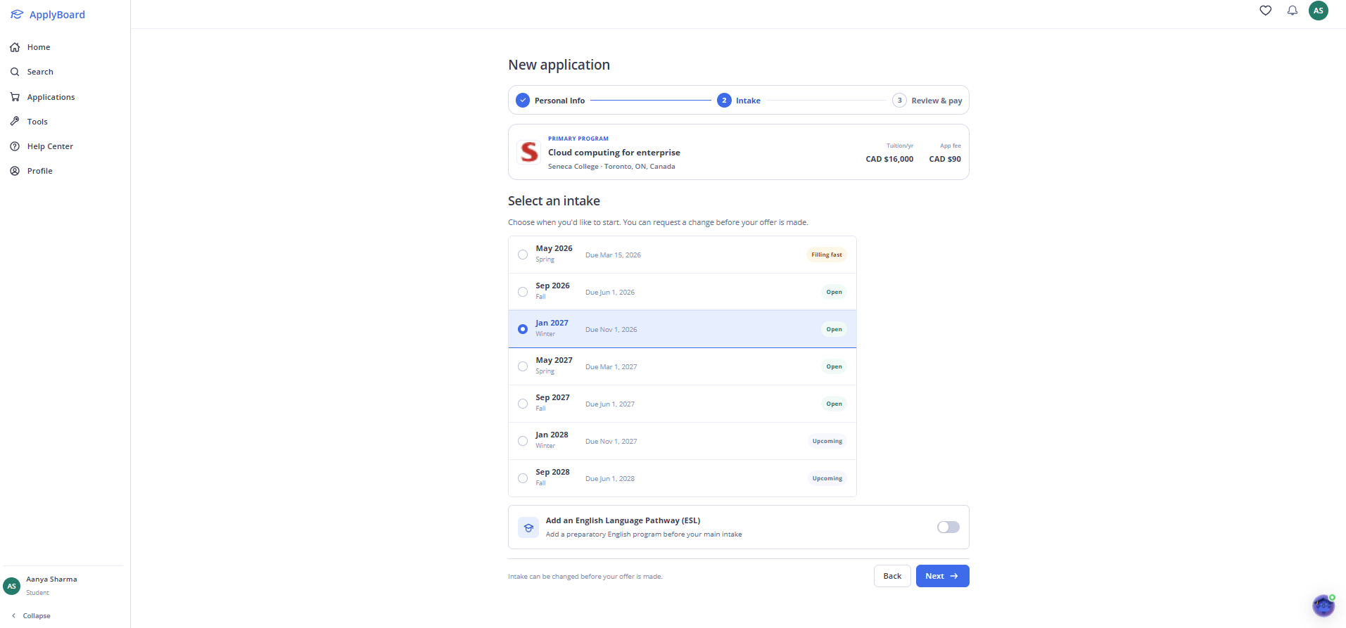Click the Tools wrench icon
1346x628 pixels.
click(15, 122)
